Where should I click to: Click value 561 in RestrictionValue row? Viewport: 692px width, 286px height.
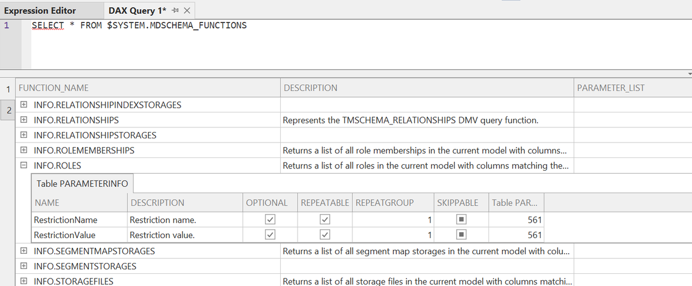tap(516, 235)
